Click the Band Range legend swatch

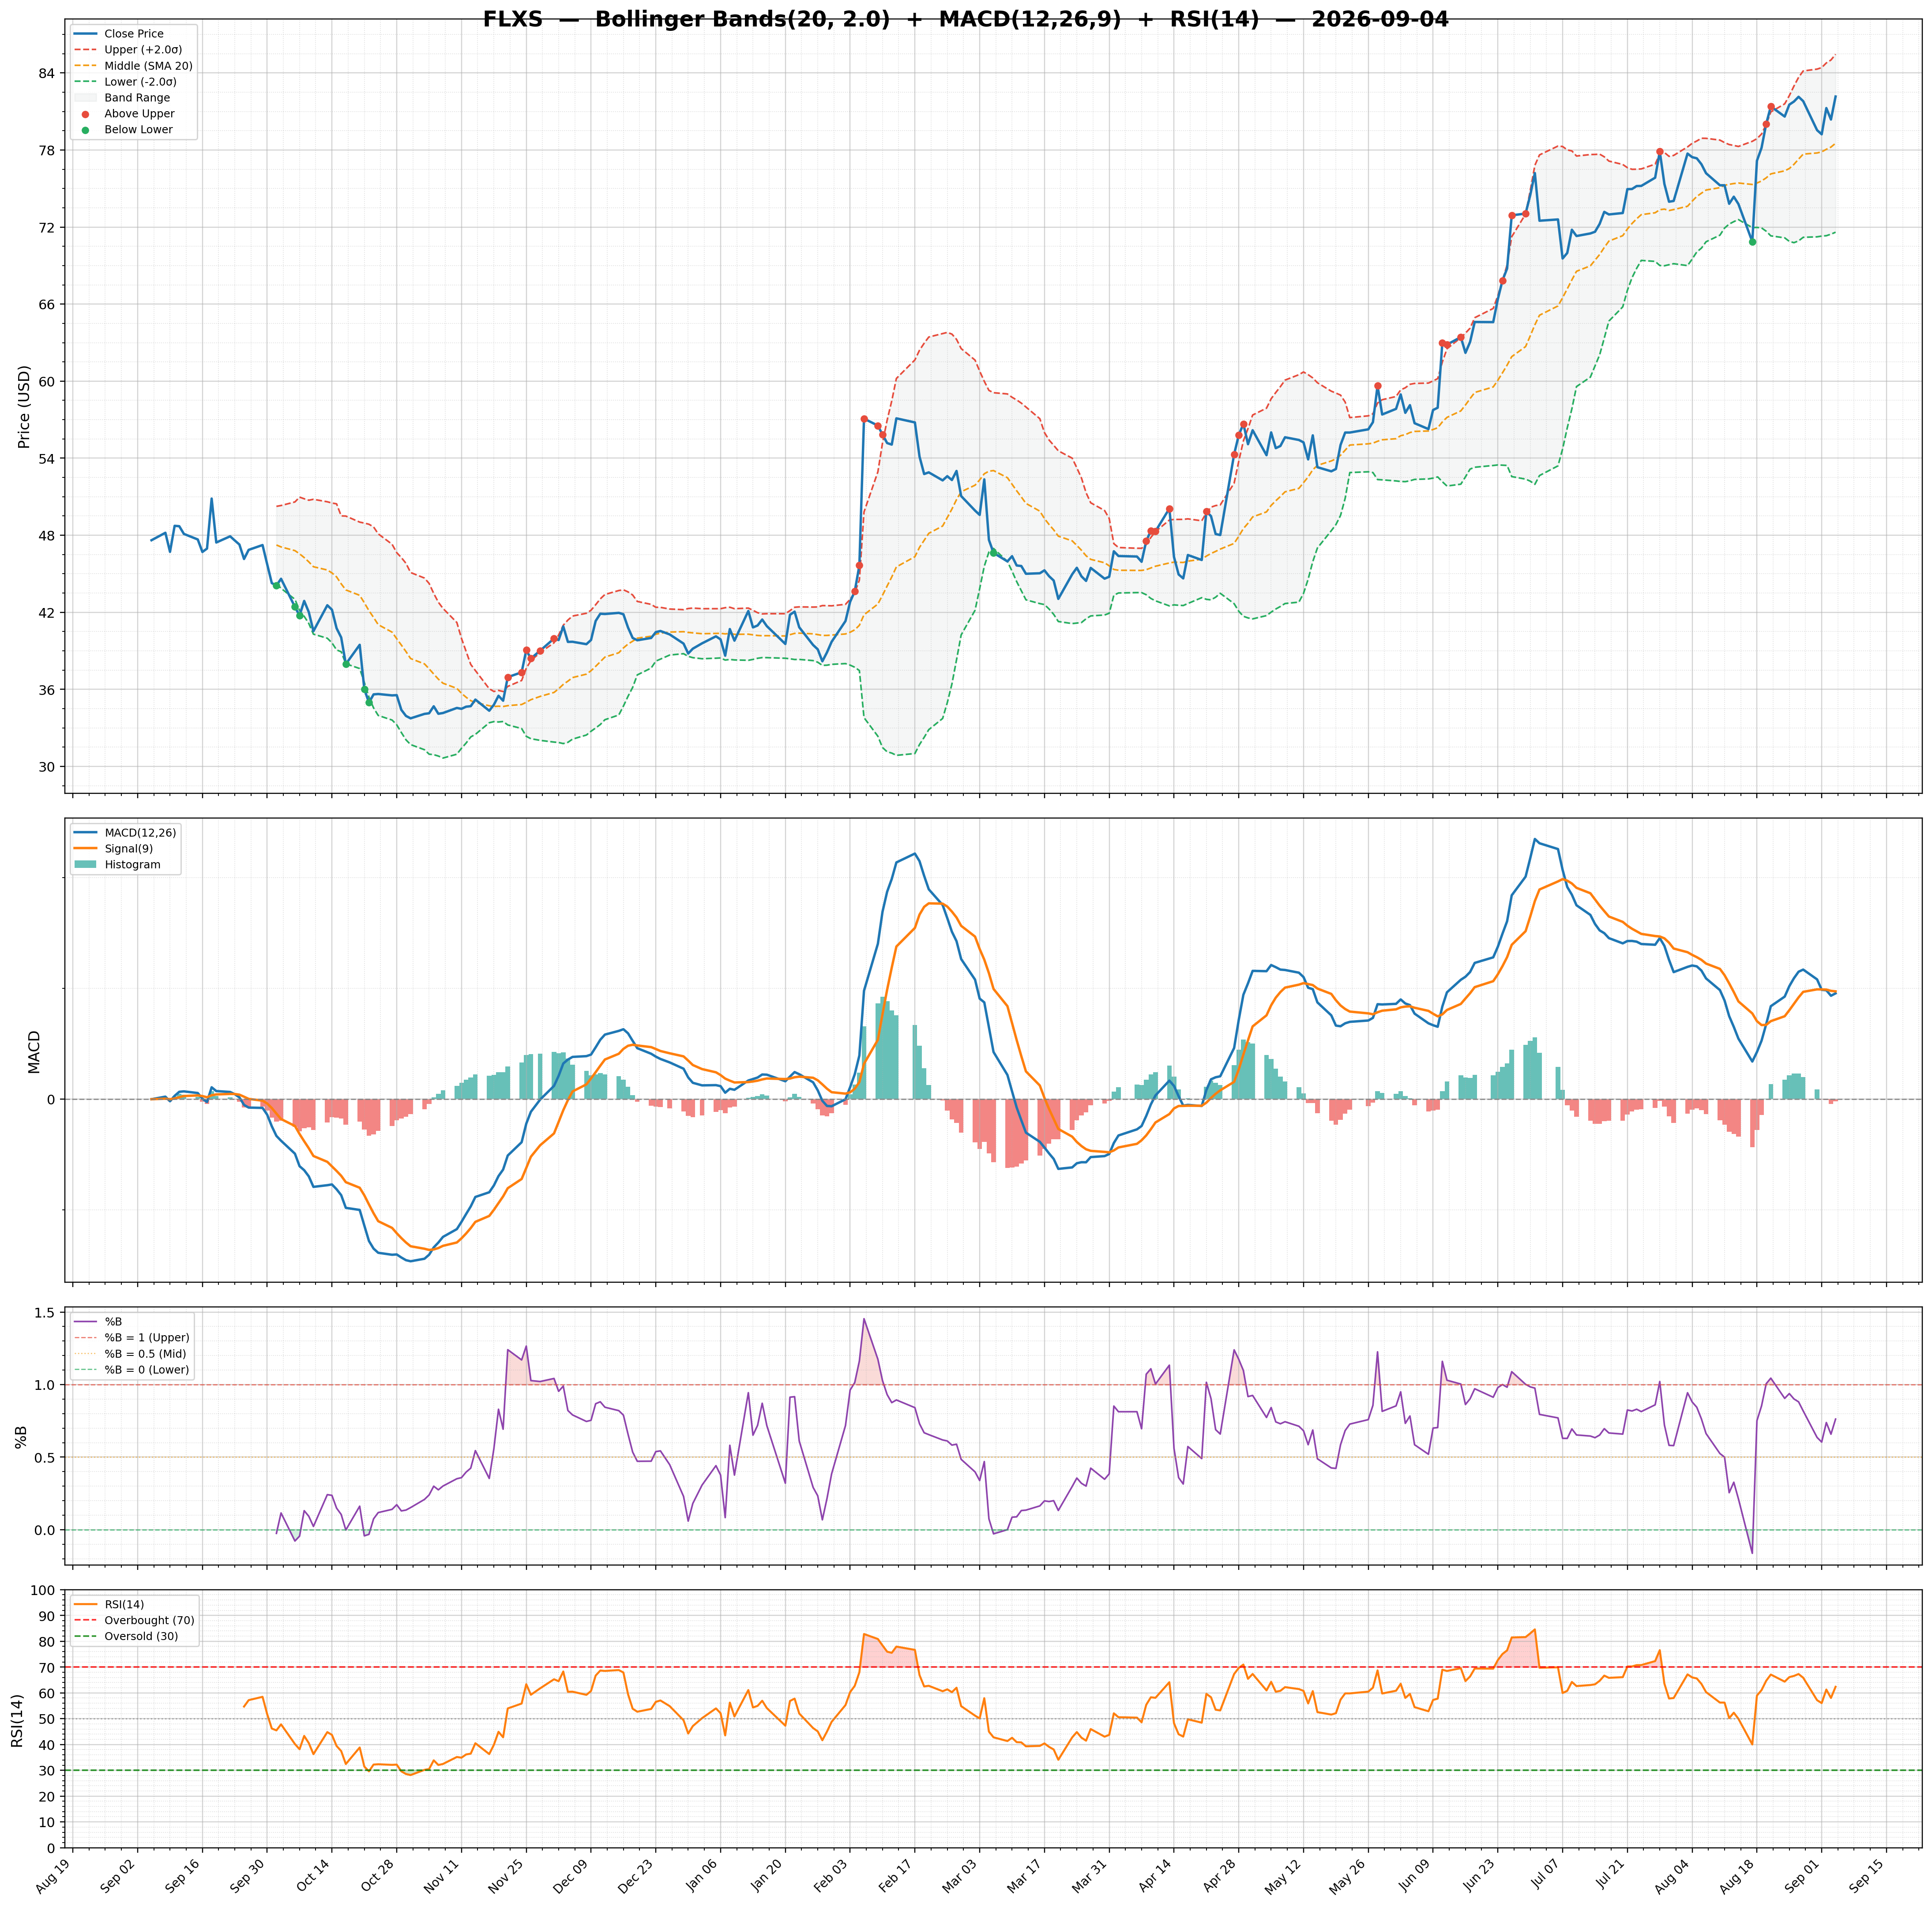tap(85, 98)
